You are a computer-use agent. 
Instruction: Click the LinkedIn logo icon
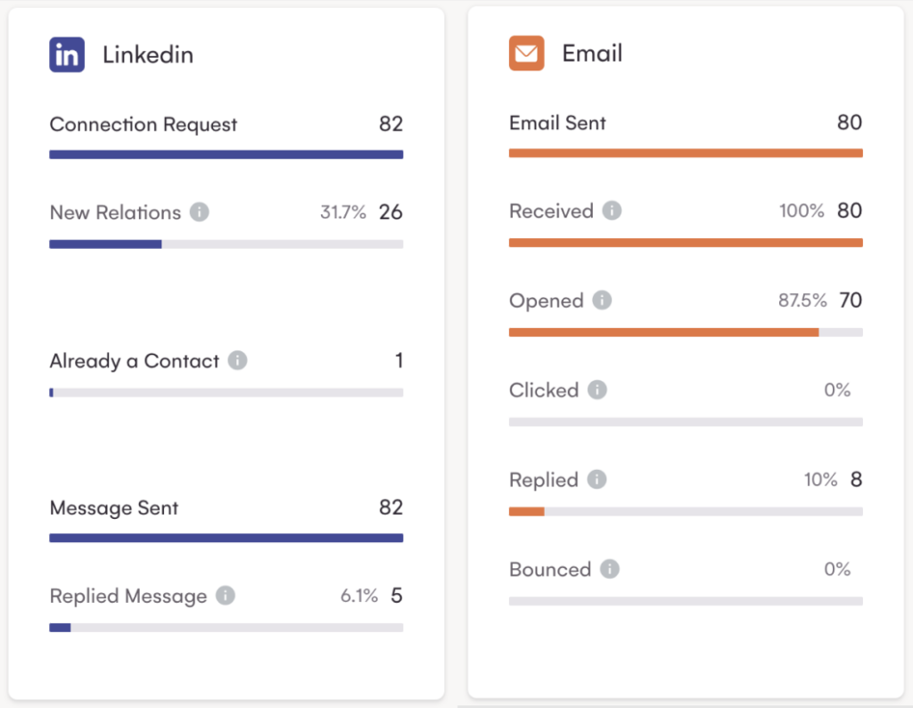(x=66, y=54)
